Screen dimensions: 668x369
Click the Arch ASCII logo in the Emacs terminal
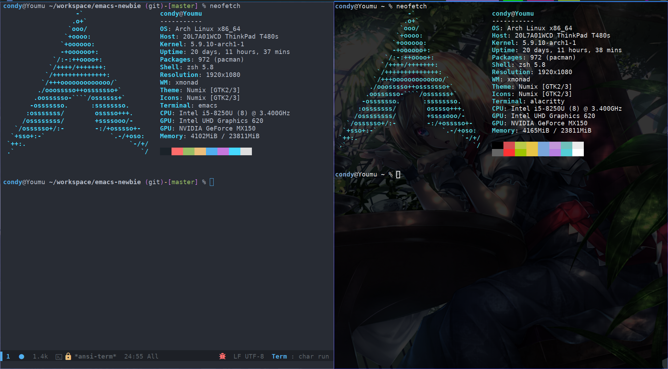(78, 83)
